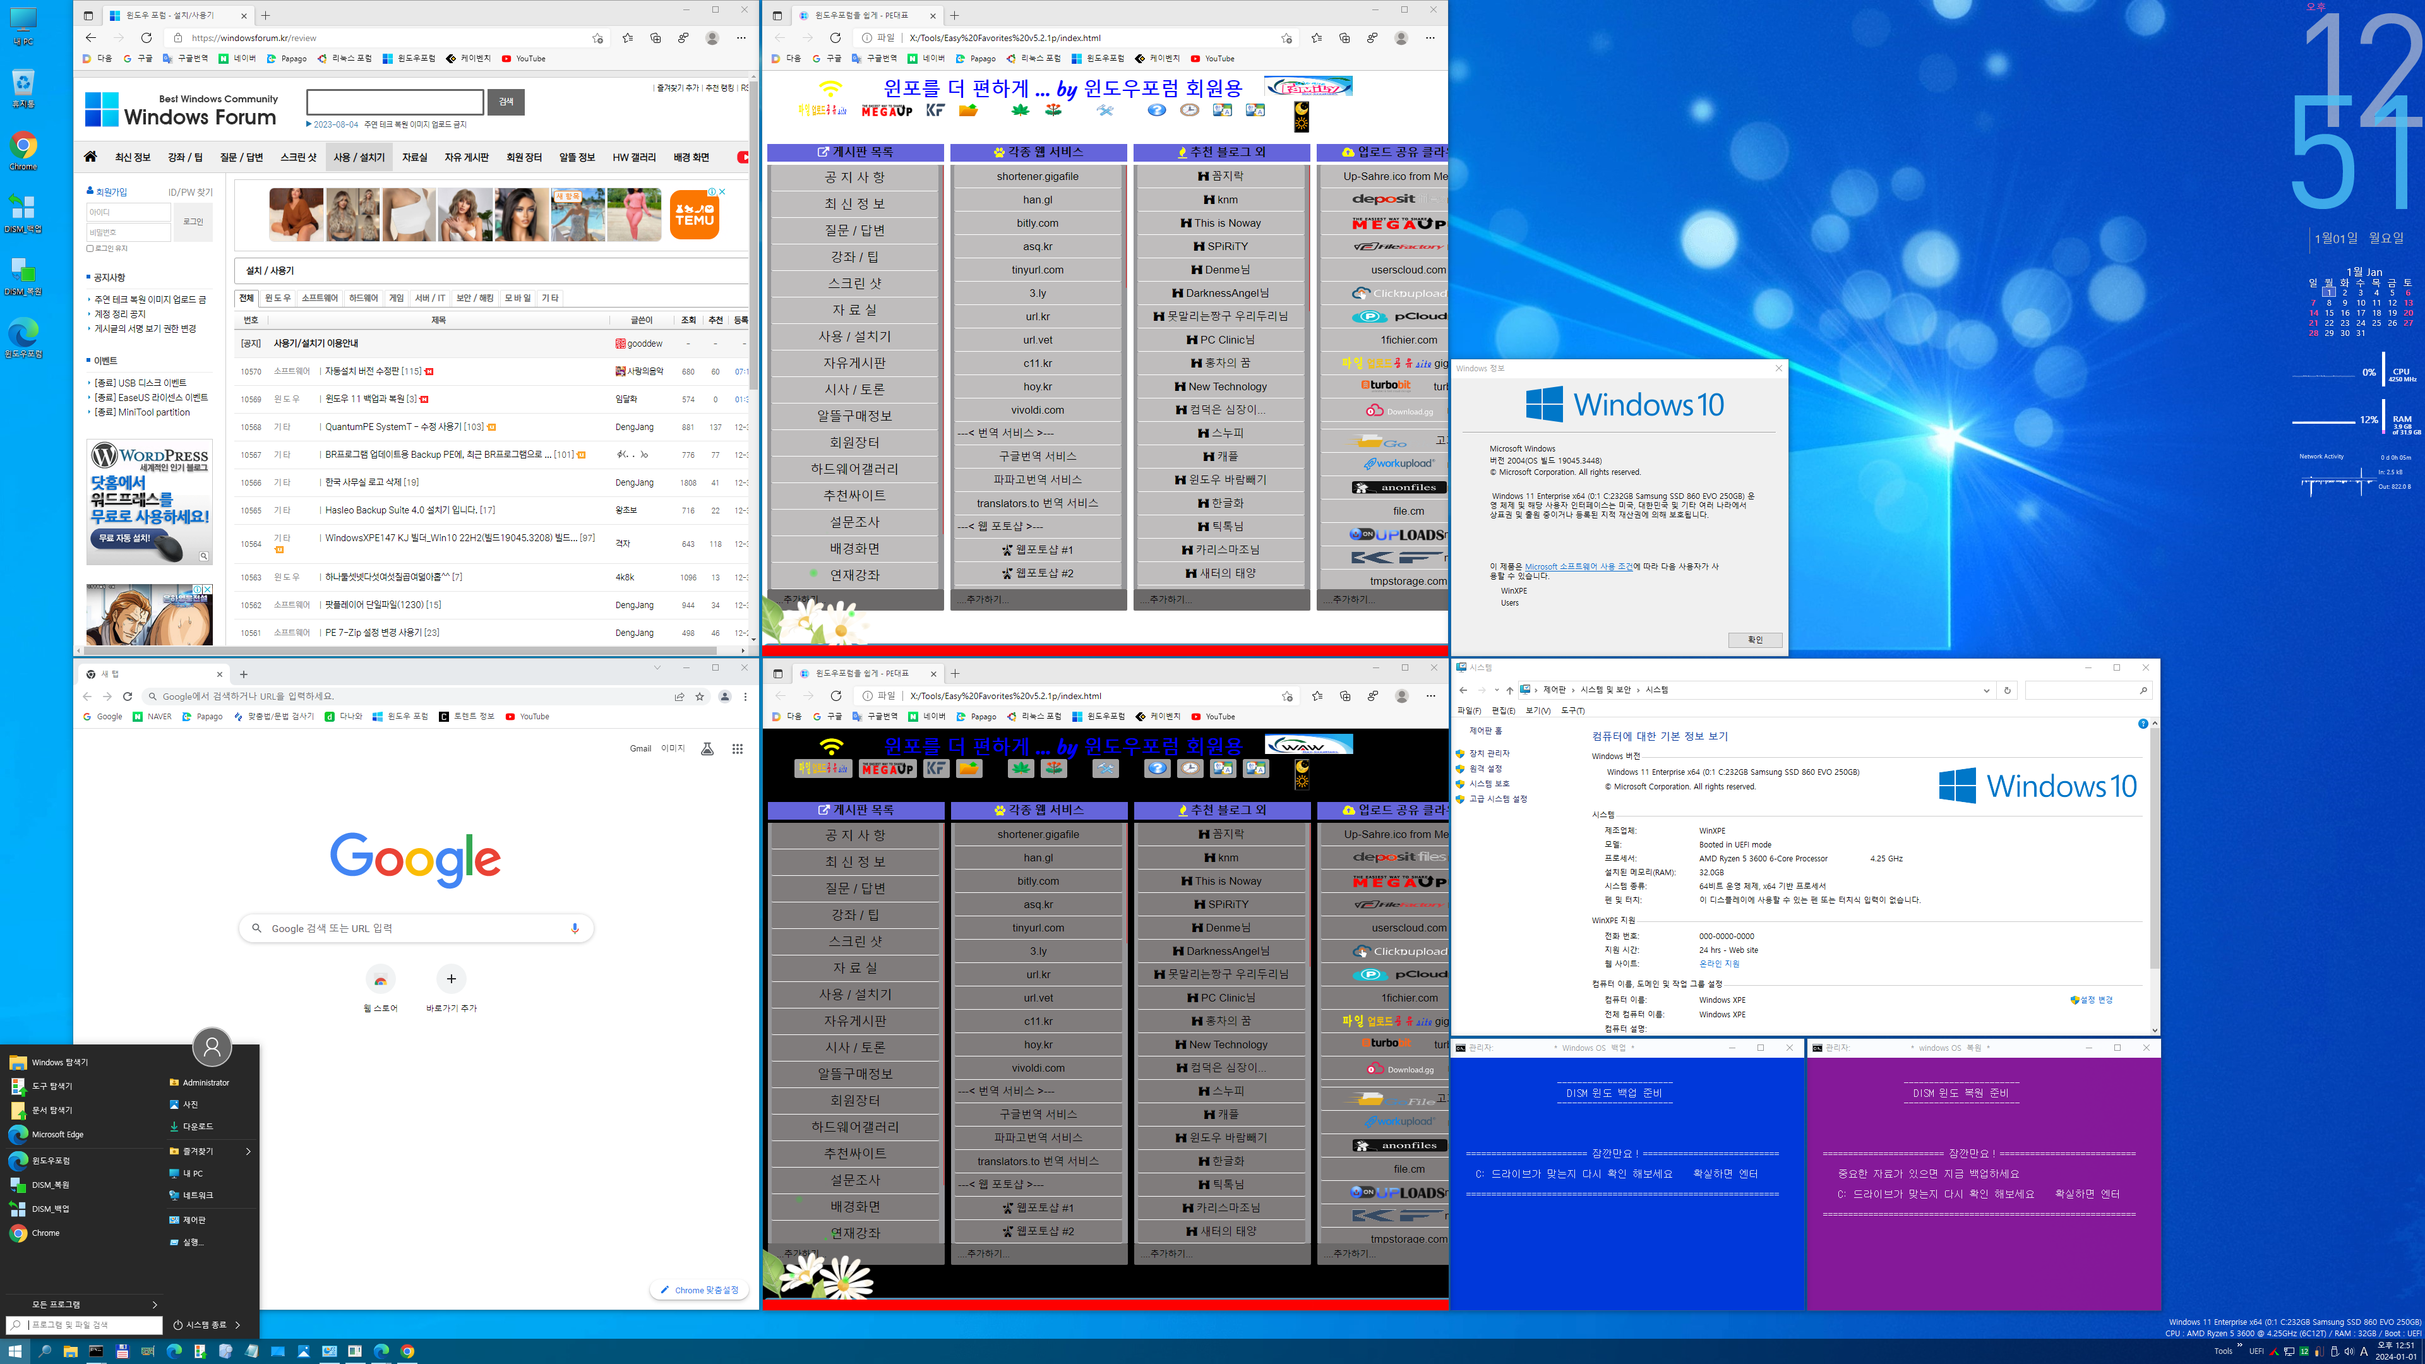Click wrench tools icon in light-theme favorites page
The width and height of the screenshot is (2425, 1364).
1105,110
